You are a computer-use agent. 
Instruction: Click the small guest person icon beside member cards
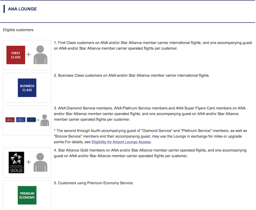pos(45,120)
